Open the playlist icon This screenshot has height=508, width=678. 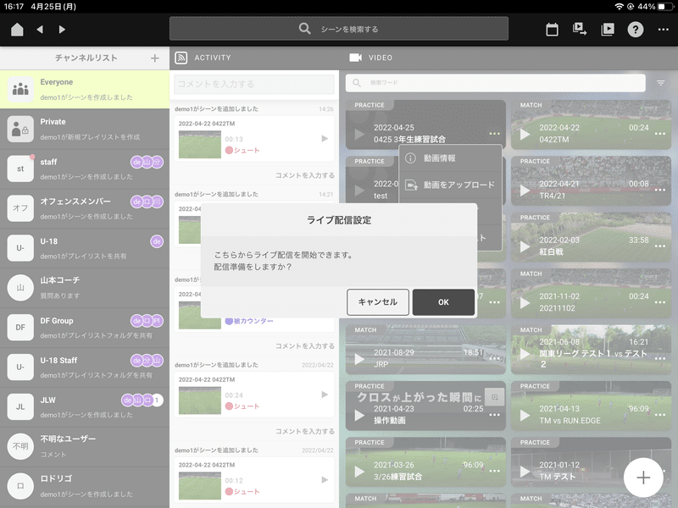click(x=608, y=30)
